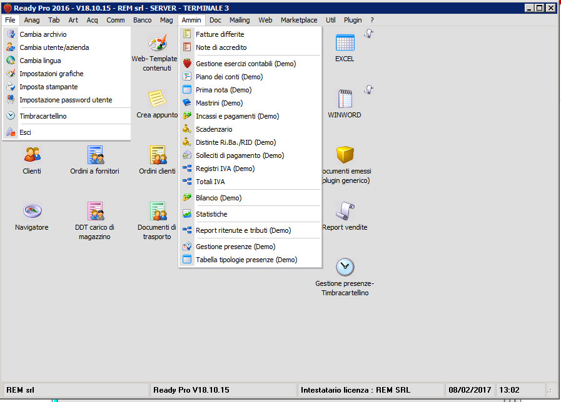561x402 pixels.
Task: Select Impostazione password utente
Action: point(67,100)
